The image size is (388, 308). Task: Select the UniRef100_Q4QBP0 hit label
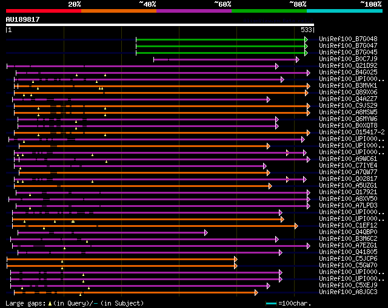click(348, 232)
